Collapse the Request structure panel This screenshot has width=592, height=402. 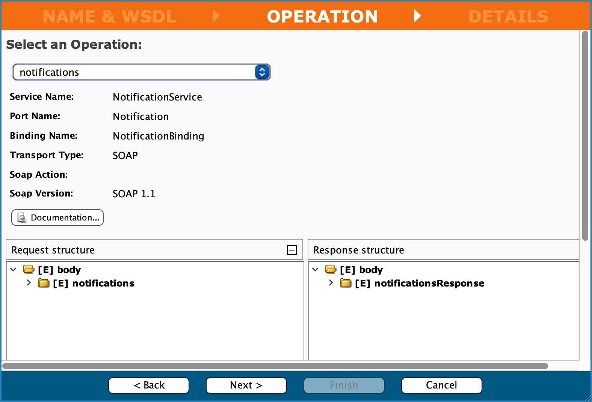tap(292, 250)
